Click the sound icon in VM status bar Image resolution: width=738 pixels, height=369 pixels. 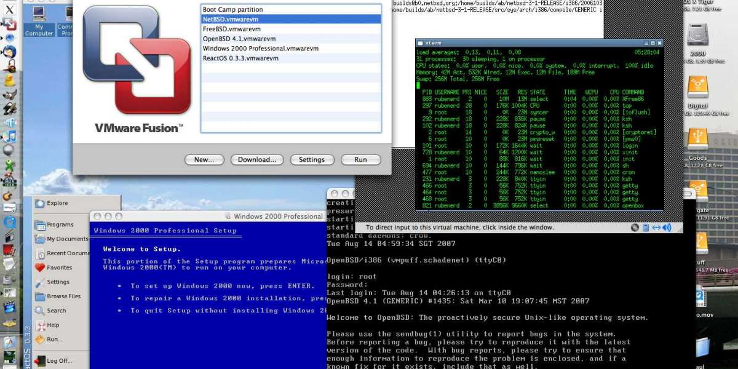coord(666,228)
